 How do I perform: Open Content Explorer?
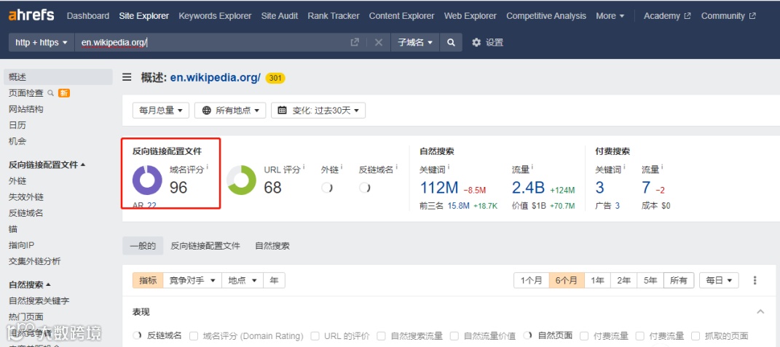(x=401, y=16)
